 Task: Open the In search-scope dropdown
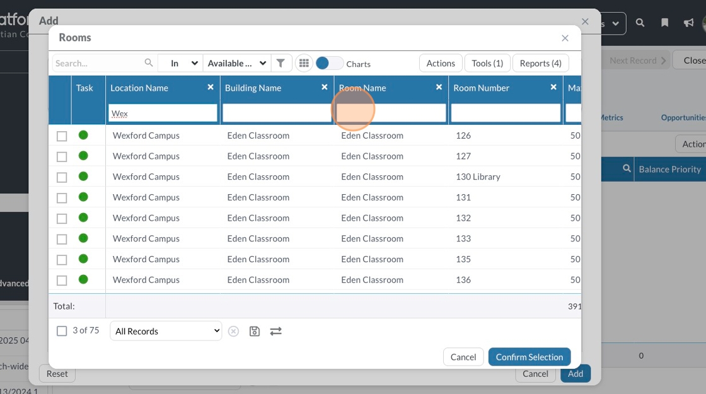coord(180,63)
